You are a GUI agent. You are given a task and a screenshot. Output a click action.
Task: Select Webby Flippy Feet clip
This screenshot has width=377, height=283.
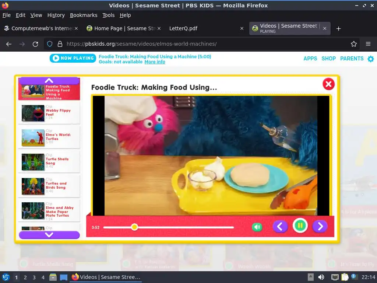(x=49, y=113)
